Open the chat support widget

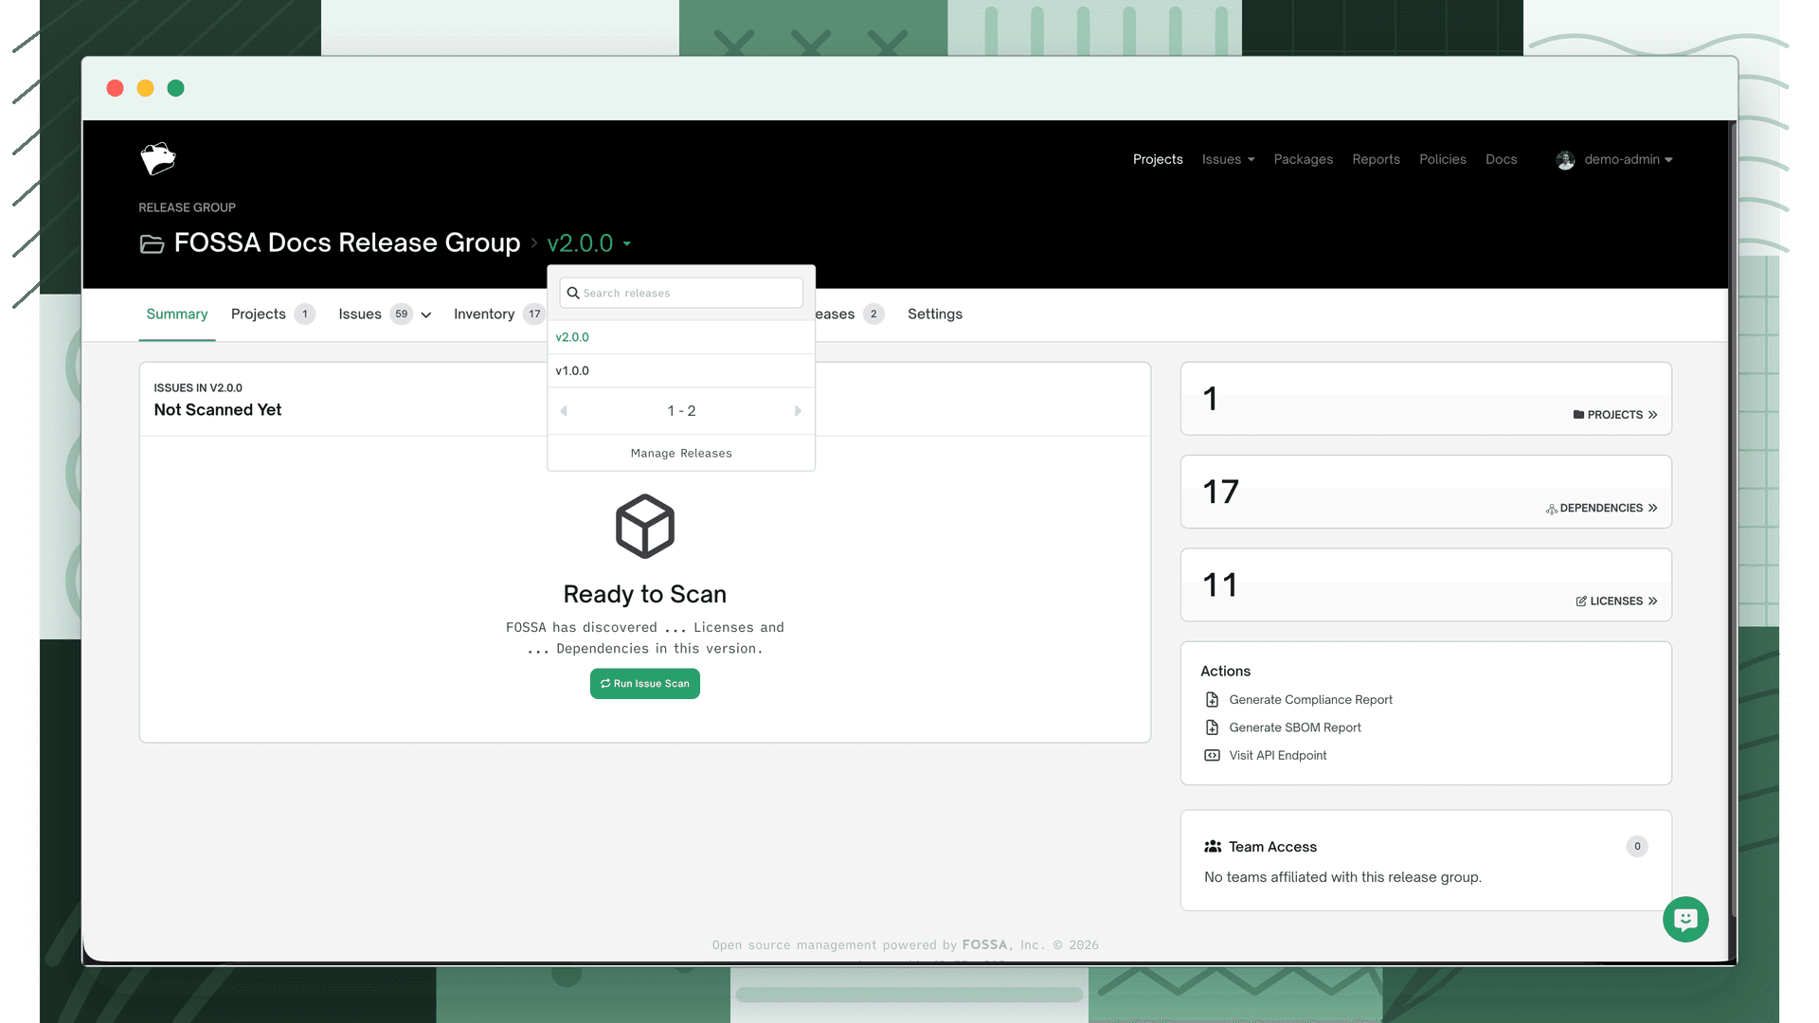1685,919
